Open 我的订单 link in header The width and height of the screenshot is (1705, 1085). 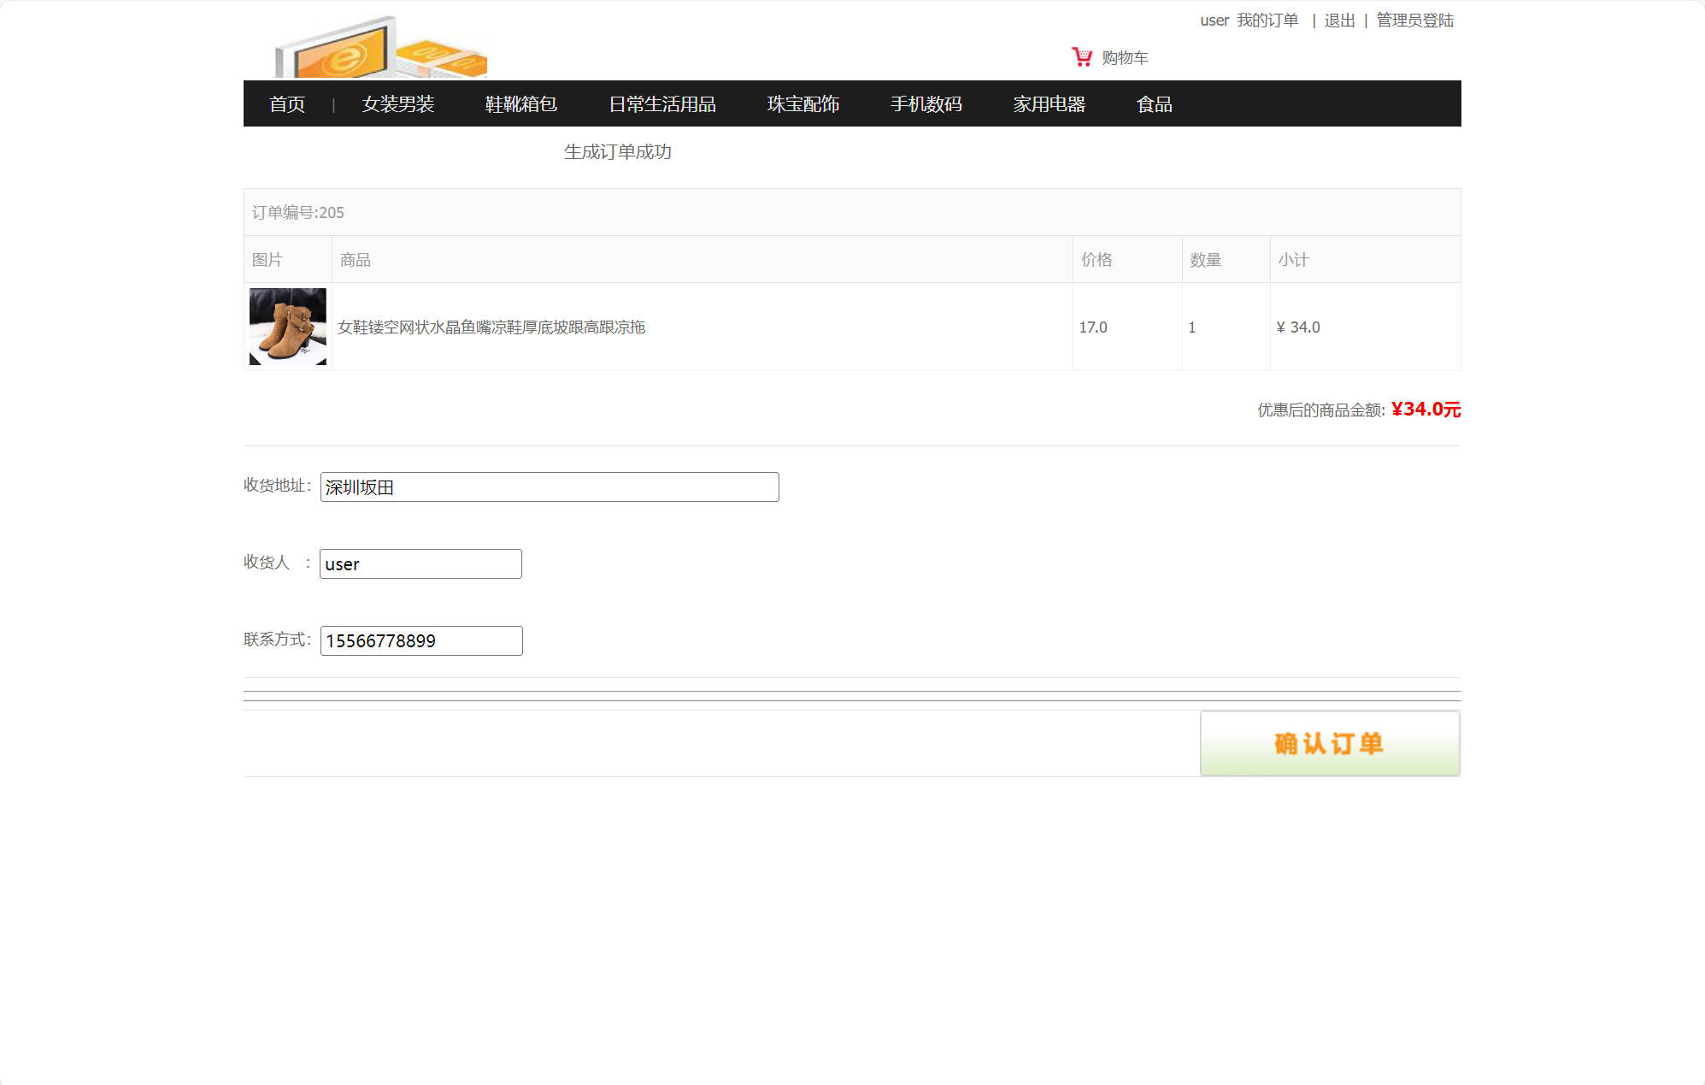click(x=1267, y=21)
